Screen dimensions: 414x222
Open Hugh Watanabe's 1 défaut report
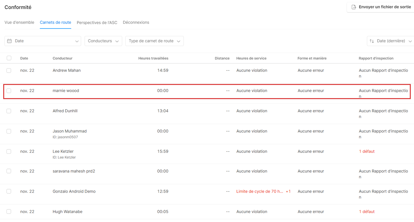[x=367, y=212]
